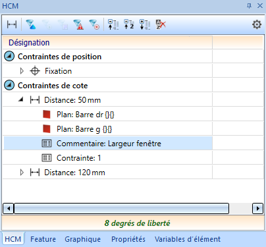The image size is (266, 247).
Task: Click the A-Z sort removal icon
Action: pyautogui.click(x=161, y=24)
